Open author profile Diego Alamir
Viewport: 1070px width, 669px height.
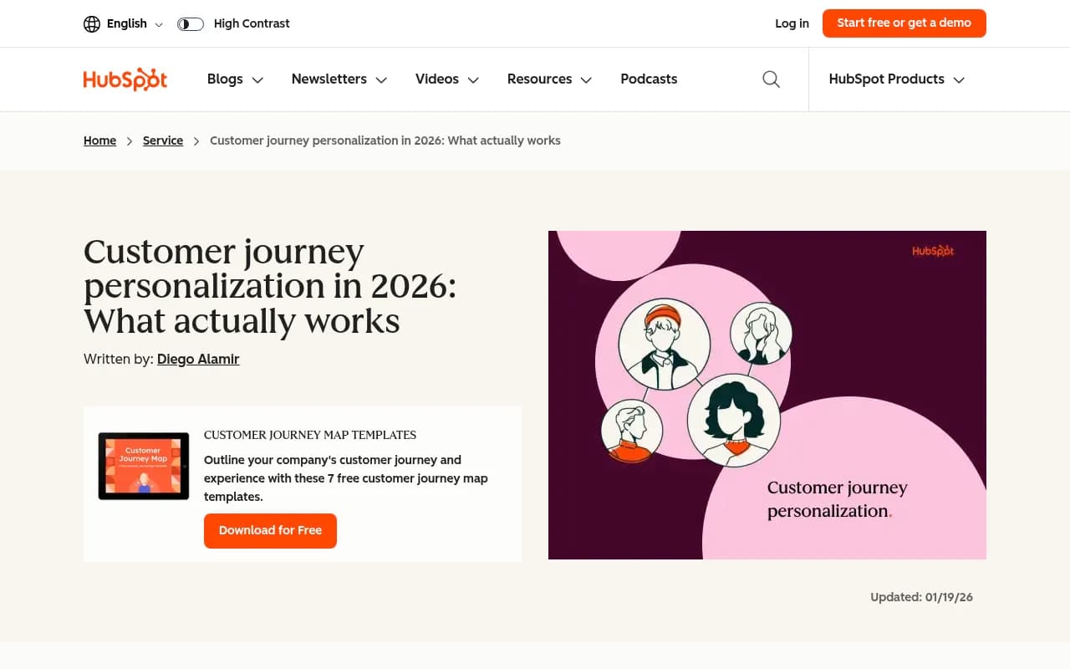[x=198, y=359]
